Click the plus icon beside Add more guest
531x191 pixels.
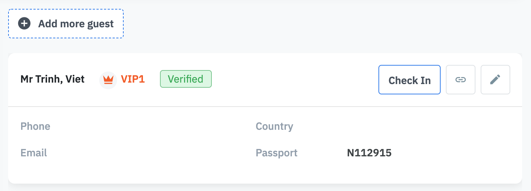pos(24,24)
